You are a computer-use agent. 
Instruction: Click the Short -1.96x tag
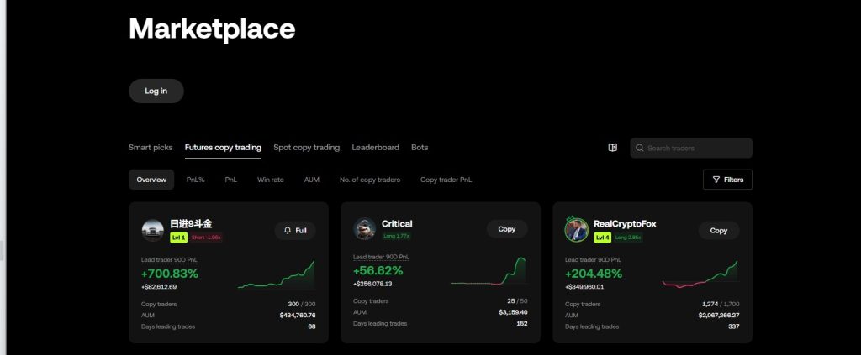pos(206,238)
